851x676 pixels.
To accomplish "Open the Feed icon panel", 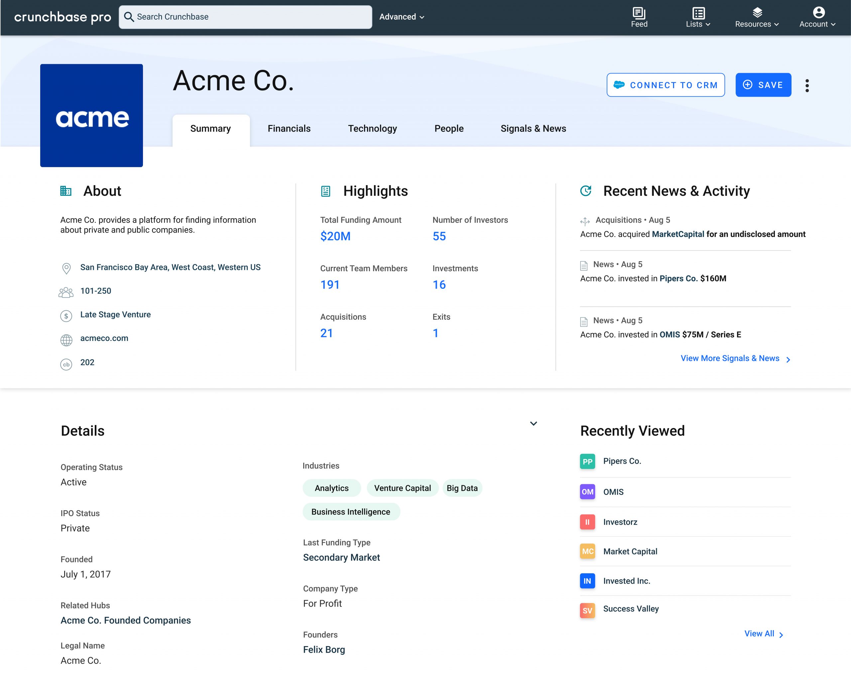I will (x=638, y=15).
